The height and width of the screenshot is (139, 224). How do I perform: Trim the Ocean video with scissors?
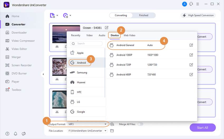57,46
